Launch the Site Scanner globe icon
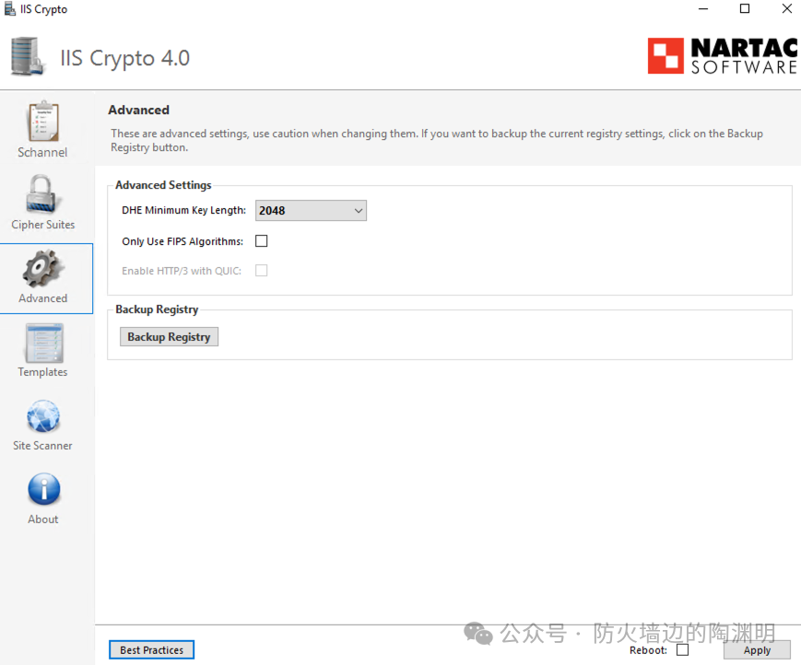801x665 pixels. click(x=42, y=417)
